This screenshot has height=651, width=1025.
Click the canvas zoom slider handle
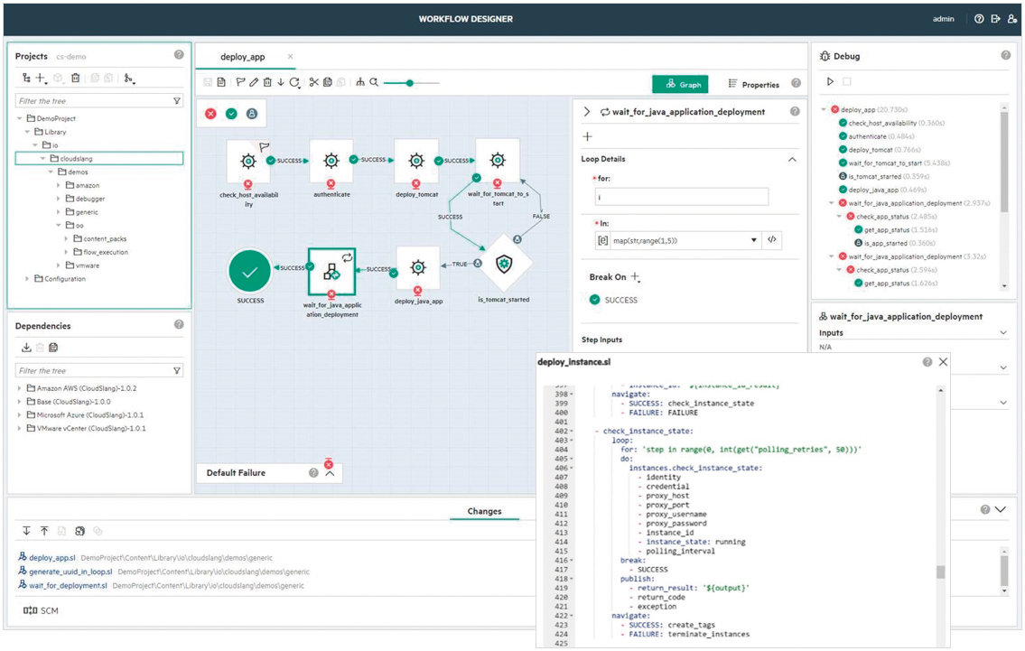(x=410, y=83)
